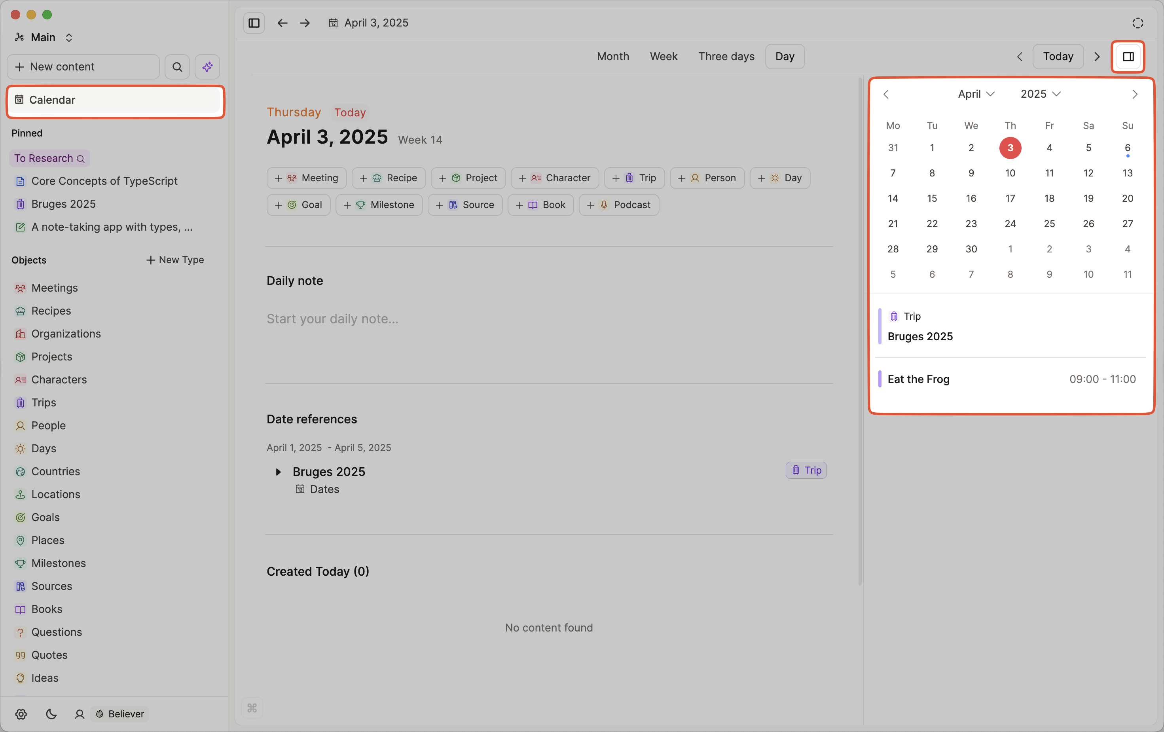Open the Trips object type
The width and height of the screenshot is (1164, 732).
click(x=44, y=402)
